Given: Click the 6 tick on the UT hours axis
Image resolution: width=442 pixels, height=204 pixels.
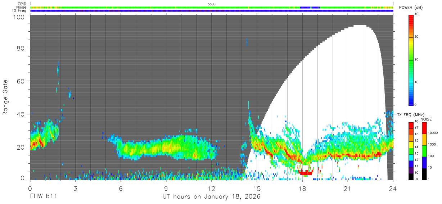Looking at the screenshot, I should coord(121,189).
